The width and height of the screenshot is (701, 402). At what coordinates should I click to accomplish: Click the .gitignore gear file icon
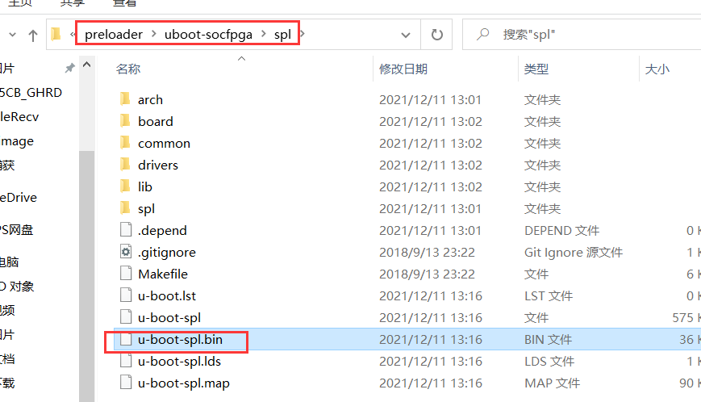coord(126,252)
